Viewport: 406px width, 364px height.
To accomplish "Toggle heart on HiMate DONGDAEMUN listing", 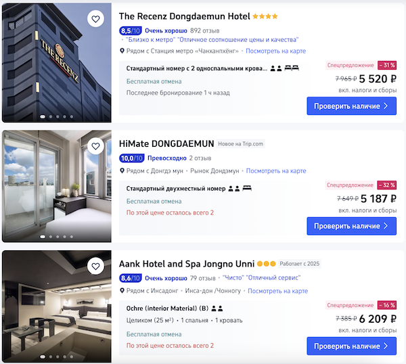I will tap(95, 146).
